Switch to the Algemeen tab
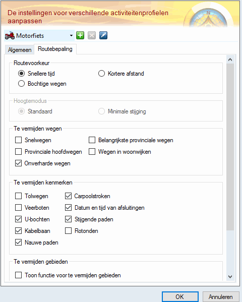 [20, 50]
